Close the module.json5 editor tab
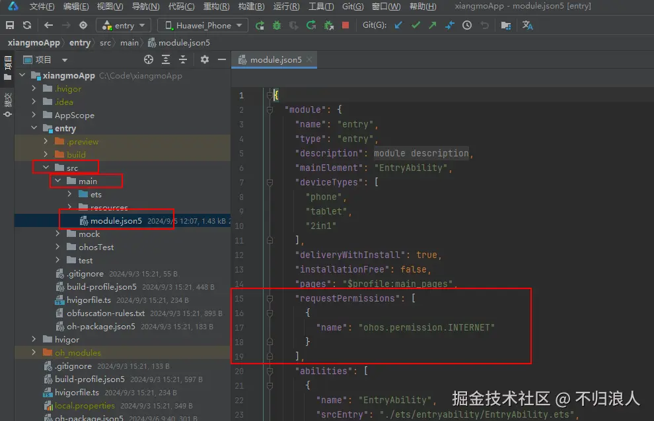The image size is (654, 421). coord(309,59)
